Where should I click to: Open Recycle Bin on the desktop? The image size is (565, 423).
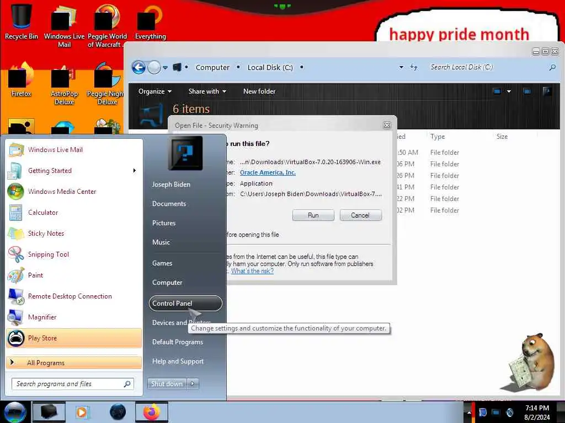click(21, 21)
